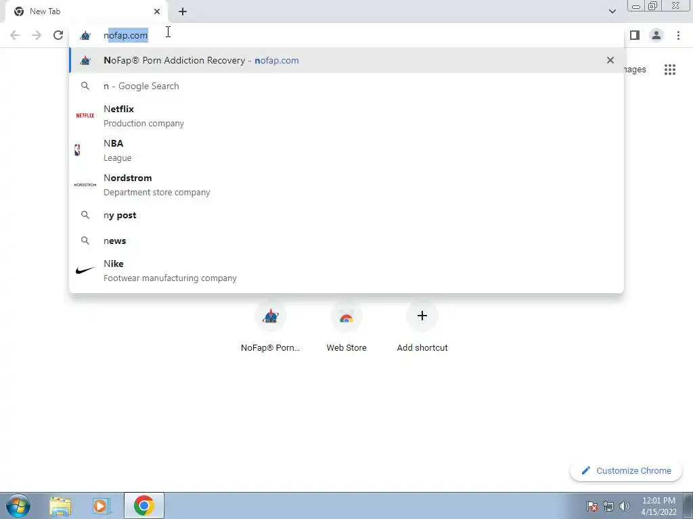Choose the 'ny post' search suggestion
The image size is (693, 519).
coord(346,215)
